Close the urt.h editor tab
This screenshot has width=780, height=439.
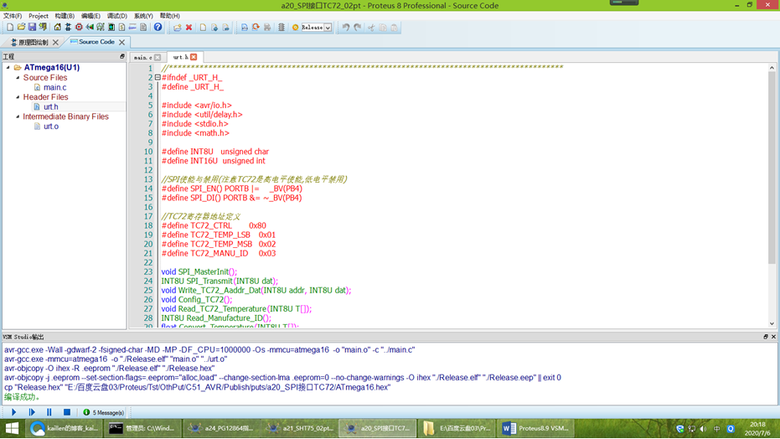pyautogui.click(x=194, y=57)
